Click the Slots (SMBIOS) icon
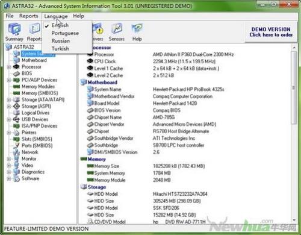The width and height of the screenshot is (301, 235). [16, 139]
